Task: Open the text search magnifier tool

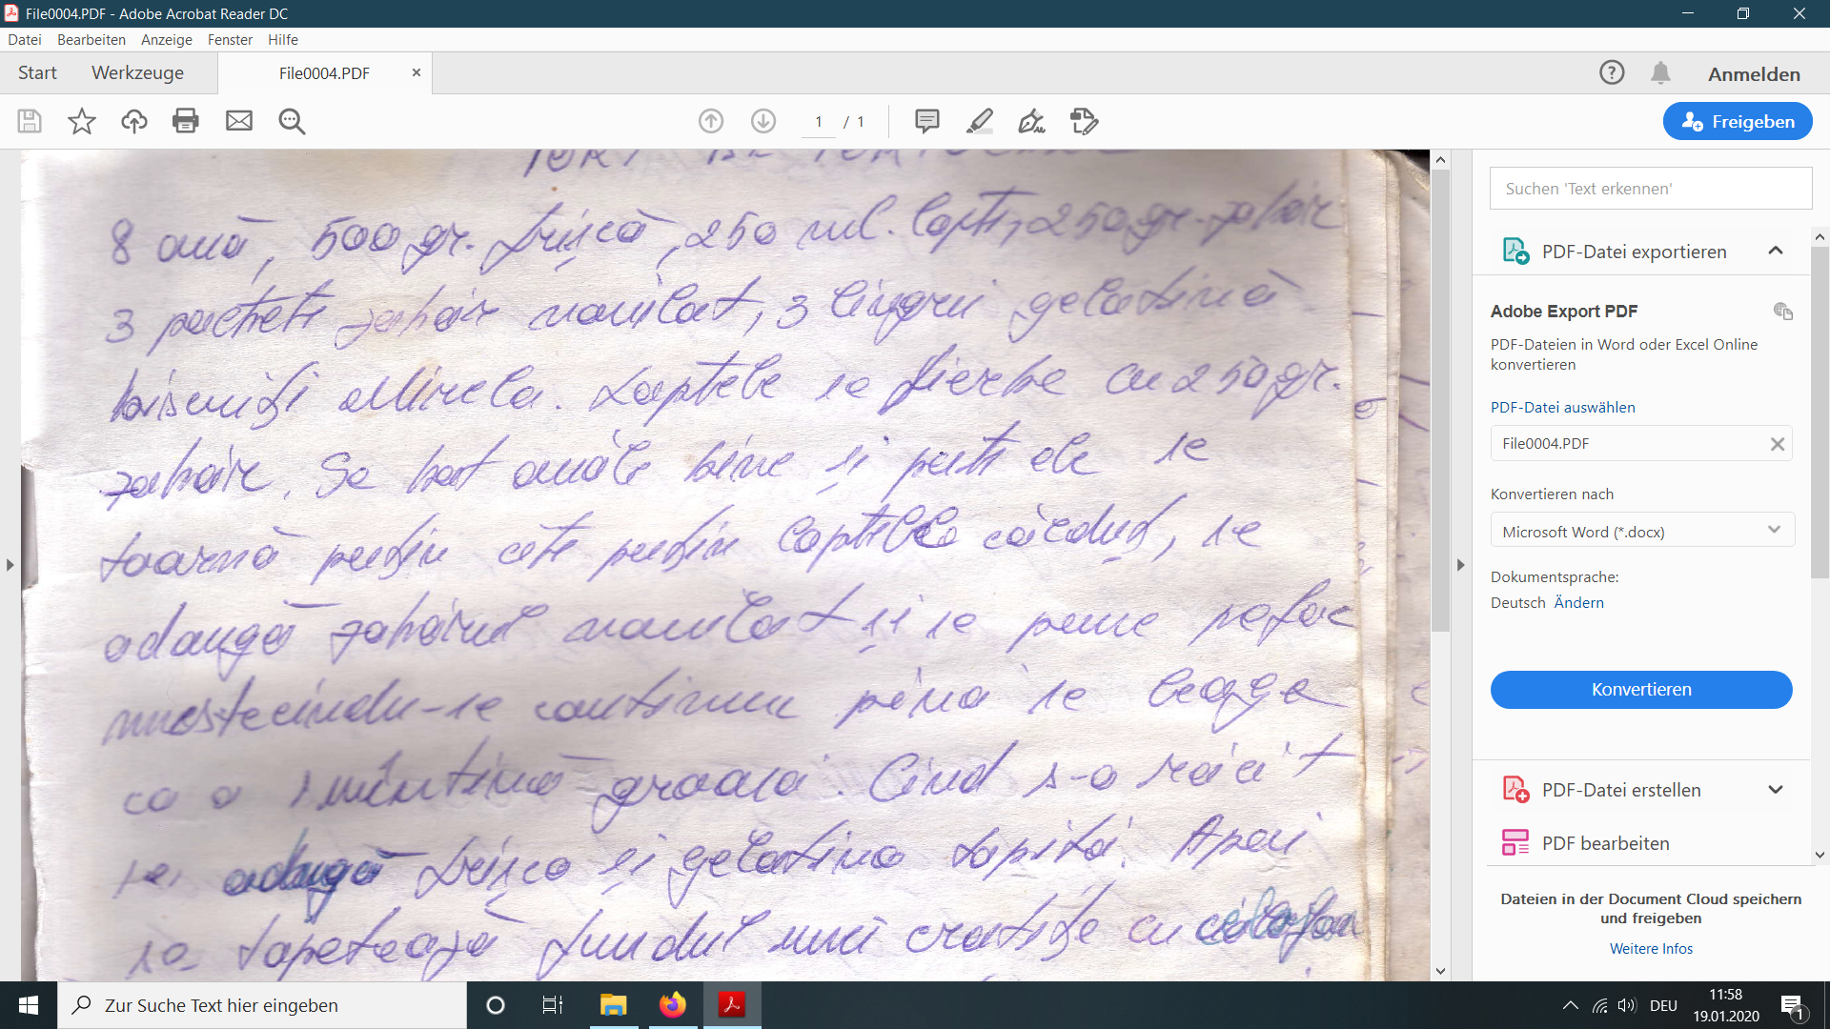Action: [x=292, y=121]
